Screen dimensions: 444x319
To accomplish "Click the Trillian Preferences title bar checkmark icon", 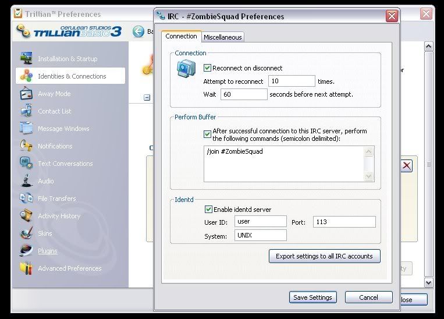I will (x=18, y=13).
